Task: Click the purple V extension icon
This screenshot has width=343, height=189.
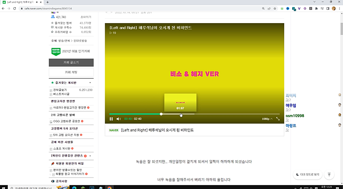Action: coord(299,9)
